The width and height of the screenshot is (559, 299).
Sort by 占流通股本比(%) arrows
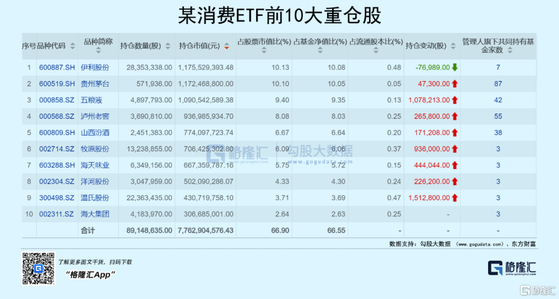point(376,51)
